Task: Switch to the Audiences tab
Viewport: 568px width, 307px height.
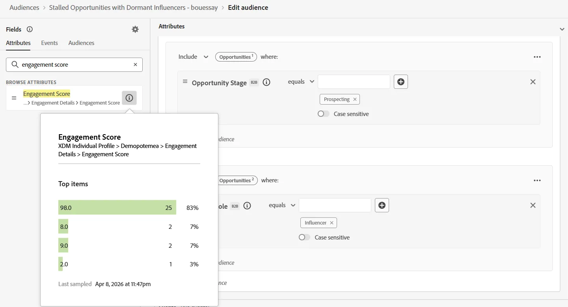Action: pyautogui.click(x=81, y=43)
